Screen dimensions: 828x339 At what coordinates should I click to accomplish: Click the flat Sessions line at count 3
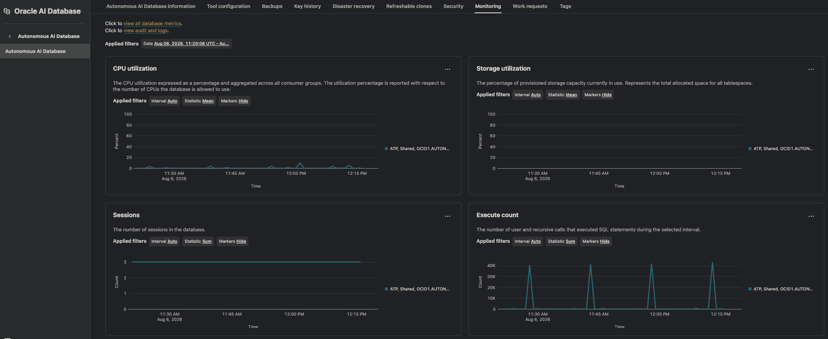click(x=246, y=262)
